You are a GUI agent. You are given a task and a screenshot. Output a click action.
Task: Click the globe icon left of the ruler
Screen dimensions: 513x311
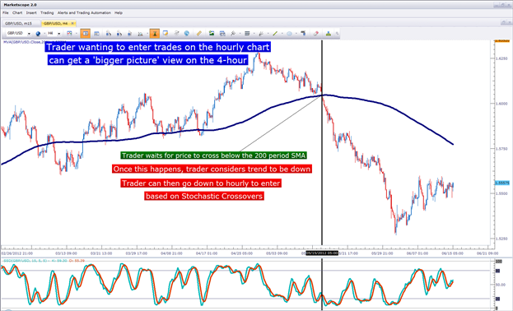(x=186, y=34)
